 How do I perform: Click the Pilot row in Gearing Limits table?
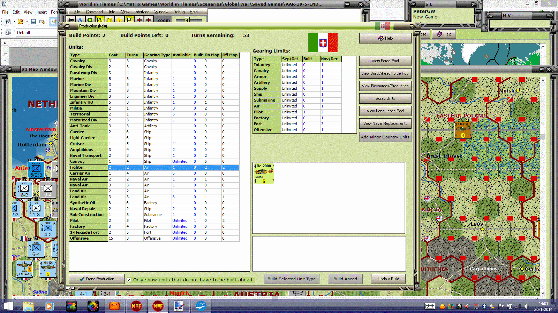click(x=297, y=112)
